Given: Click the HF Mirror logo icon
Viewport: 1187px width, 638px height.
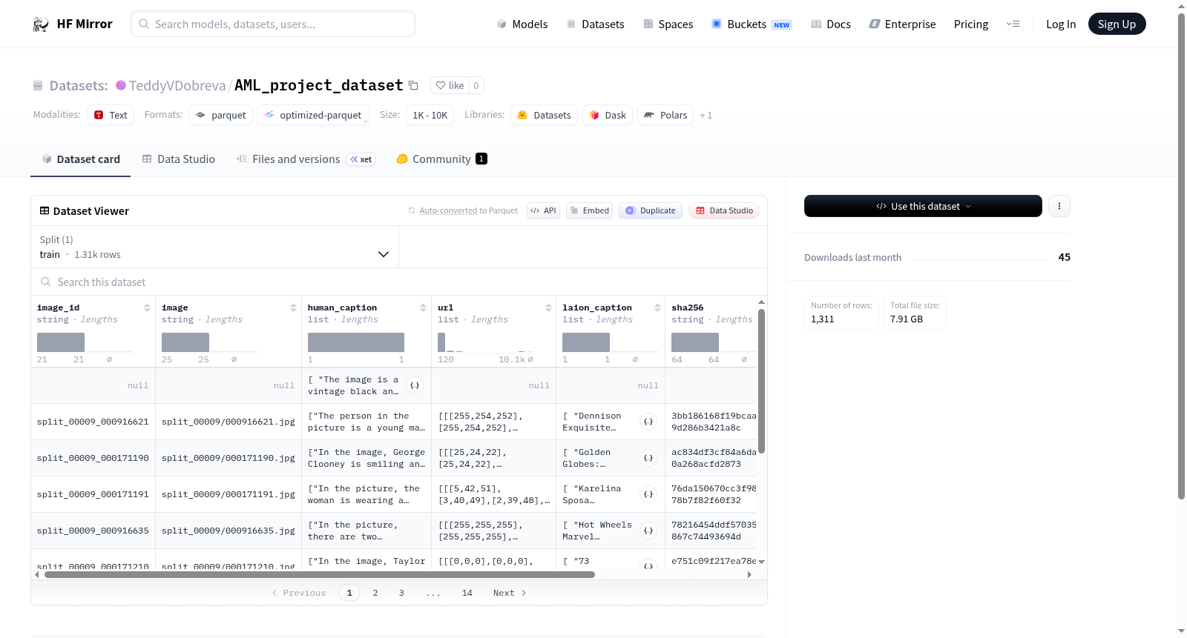Looking at the screenshot, I should [41, 24].
